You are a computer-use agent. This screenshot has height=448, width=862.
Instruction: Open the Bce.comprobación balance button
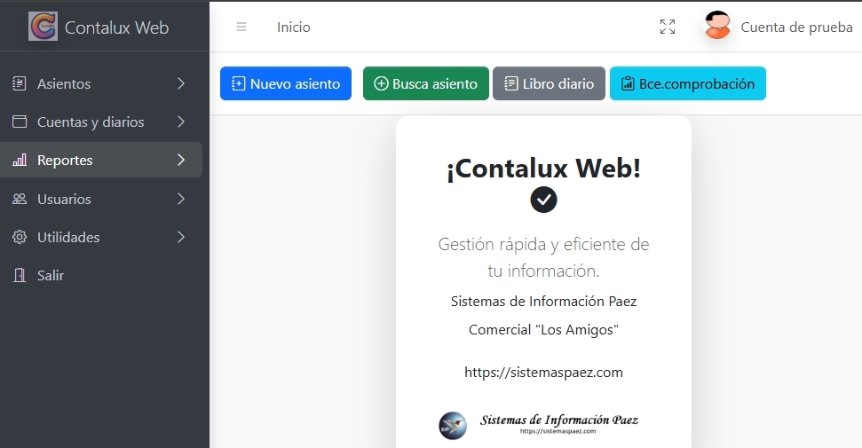(687, 84)
